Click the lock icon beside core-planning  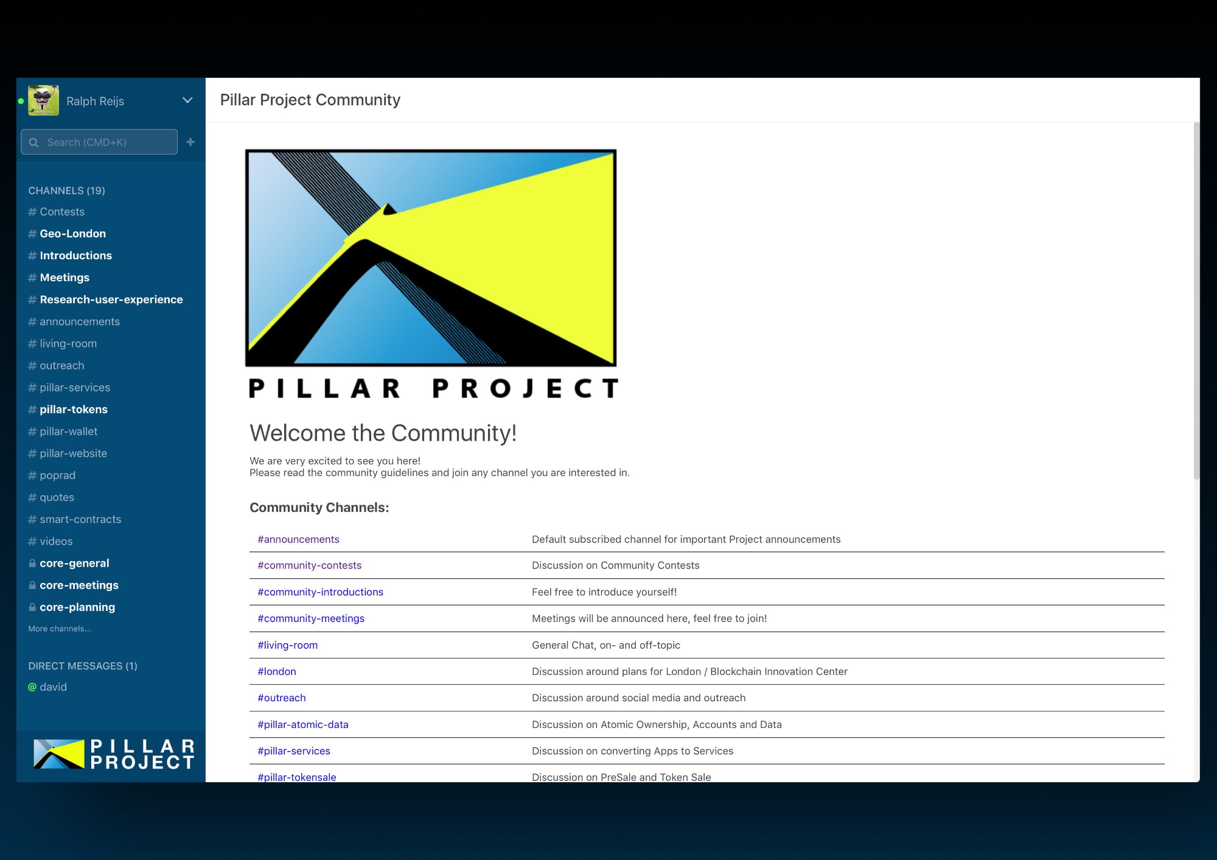point(32,607)
